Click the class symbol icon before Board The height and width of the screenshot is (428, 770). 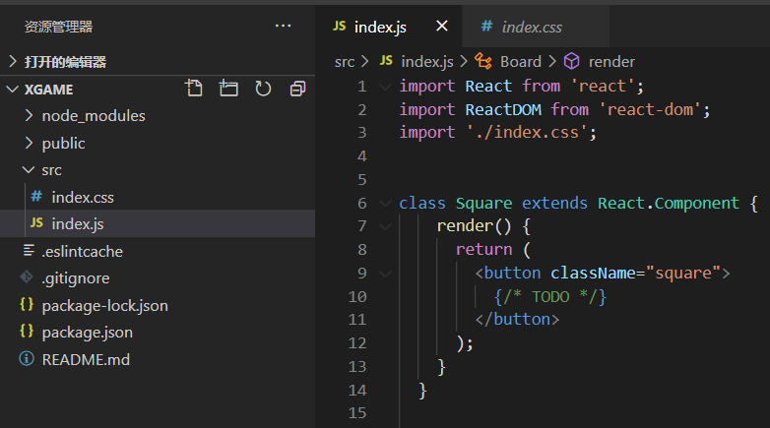[483, 61]
